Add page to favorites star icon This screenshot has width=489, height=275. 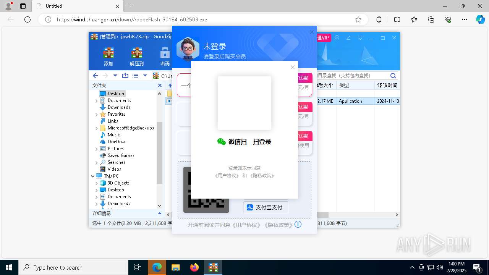358,19
